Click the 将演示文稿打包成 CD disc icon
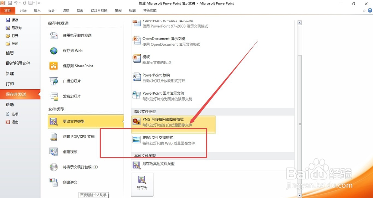 click(53, 167)
